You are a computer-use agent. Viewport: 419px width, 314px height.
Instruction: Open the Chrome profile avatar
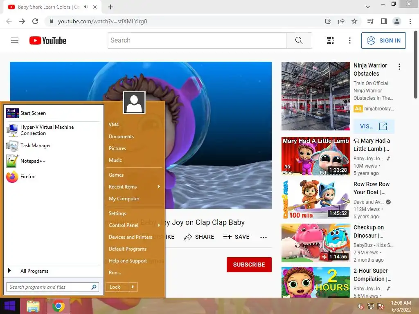point(397,21)
